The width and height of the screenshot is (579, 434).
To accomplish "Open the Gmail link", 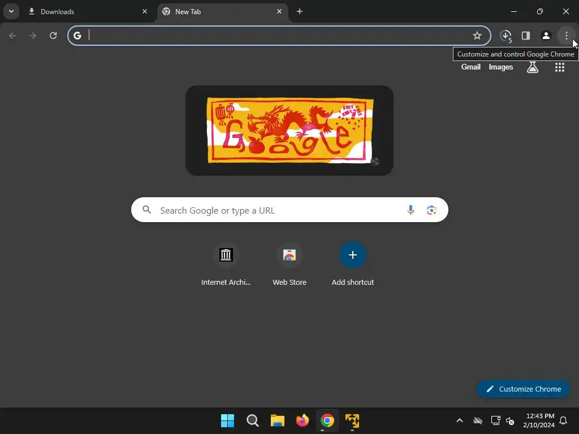I will coord(471,67).
